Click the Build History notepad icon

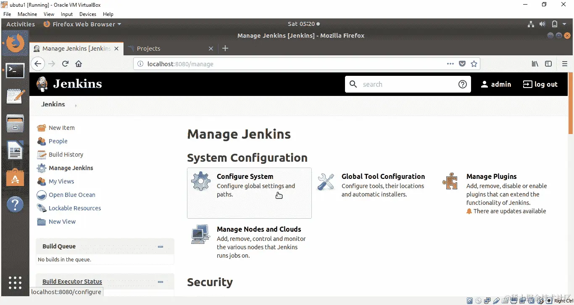click(41, 155)
